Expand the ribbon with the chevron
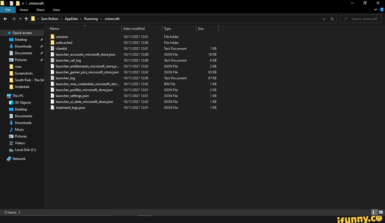 pyautogui.click(x=375, y=10)
